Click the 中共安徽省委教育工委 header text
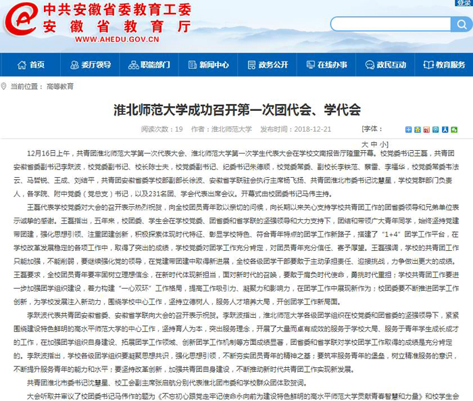Image resolution: width=473 pixels, height=401 pixels. click(118, 9)
